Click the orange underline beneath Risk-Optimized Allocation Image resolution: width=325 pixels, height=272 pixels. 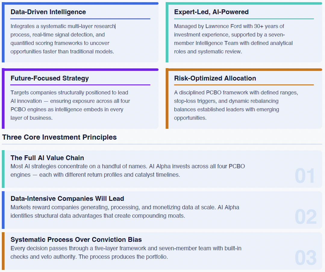click(244, 85)
